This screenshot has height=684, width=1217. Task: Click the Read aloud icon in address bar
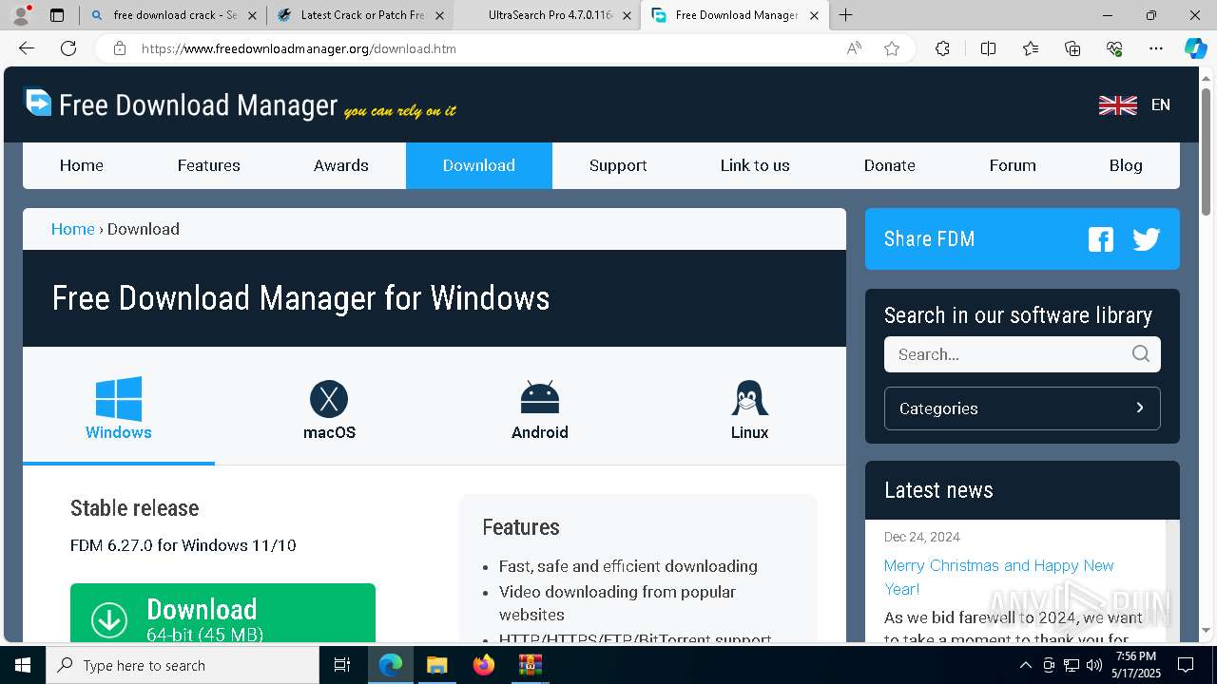coord(854,48)
